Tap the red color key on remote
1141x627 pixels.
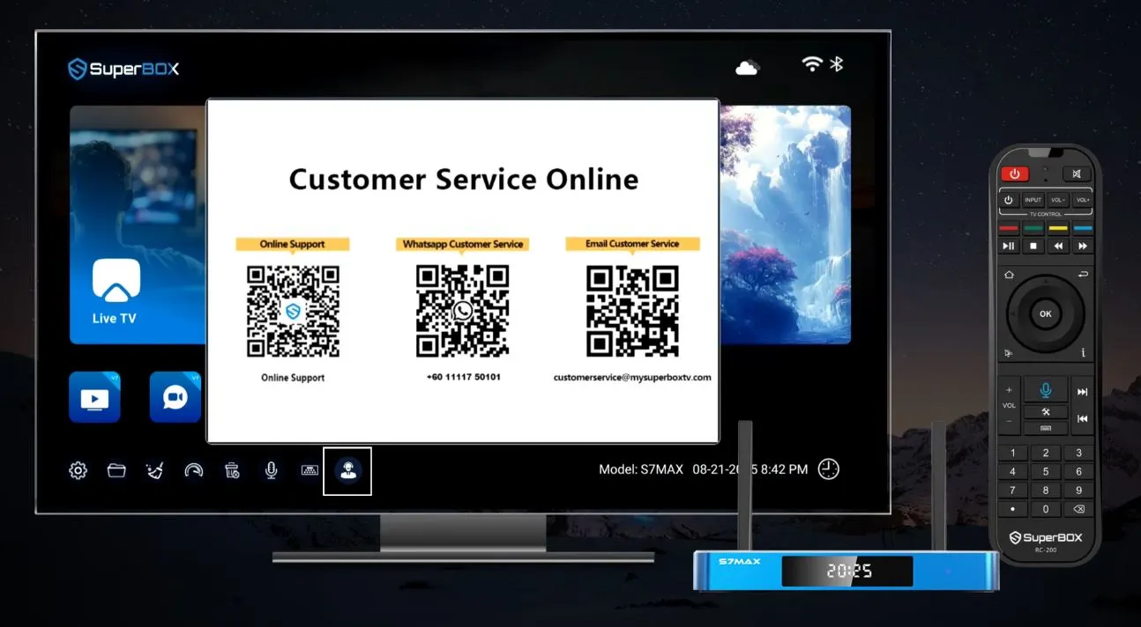coord(1009,228)
